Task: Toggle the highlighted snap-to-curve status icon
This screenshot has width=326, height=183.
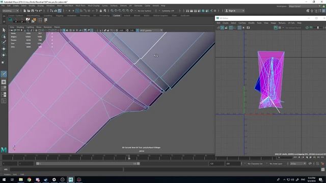Action: (x=77, y=11)
